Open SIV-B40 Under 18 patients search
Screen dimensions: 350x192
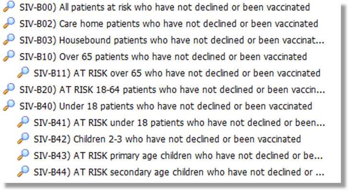click(x=166, y=106)
